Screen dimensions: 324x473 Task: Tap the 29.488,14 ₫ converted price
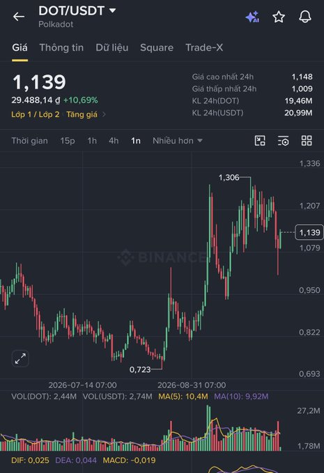(36, 100)
